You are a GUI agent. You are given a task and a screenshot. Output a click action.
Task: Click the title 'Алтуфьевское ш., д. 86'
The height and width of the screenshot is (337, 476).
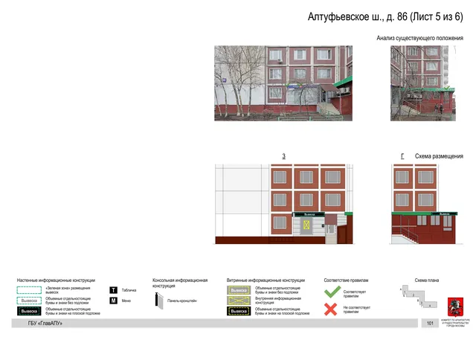click(357, 16)
